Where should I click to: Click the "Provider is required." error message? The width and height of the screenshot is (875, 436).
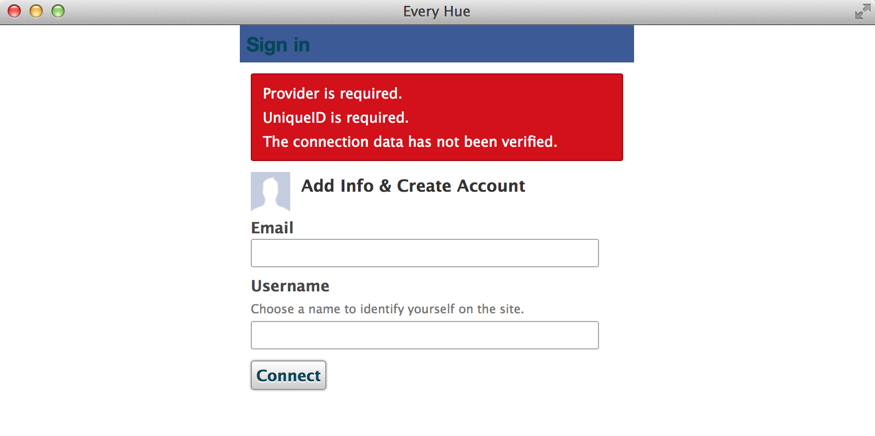(332, 94)
